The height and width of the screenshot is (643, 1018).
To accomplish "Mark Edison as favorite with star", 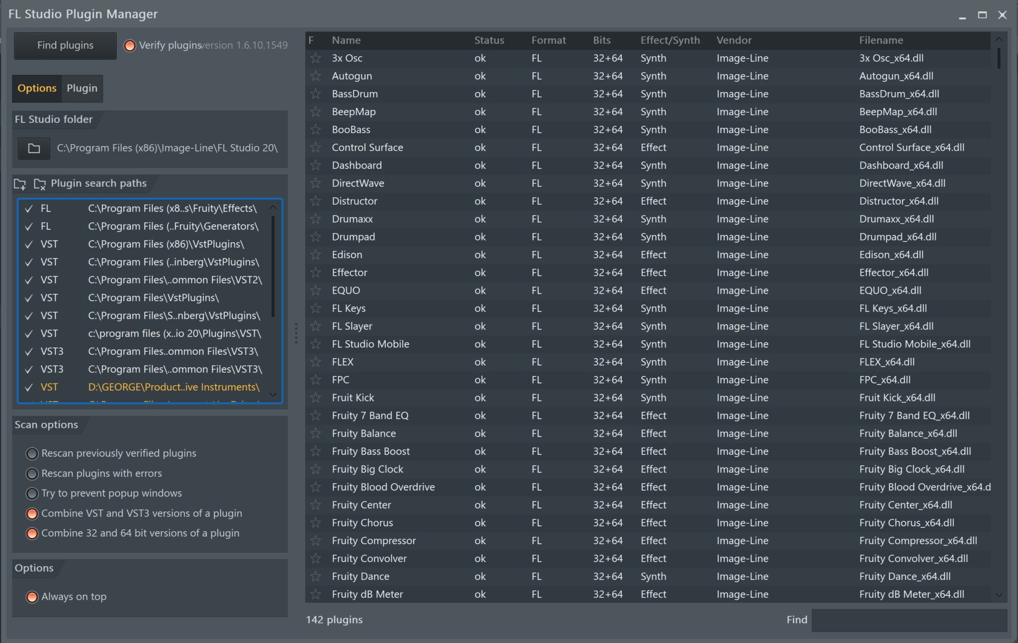I will pyautogui.click(x=316, y=255).
